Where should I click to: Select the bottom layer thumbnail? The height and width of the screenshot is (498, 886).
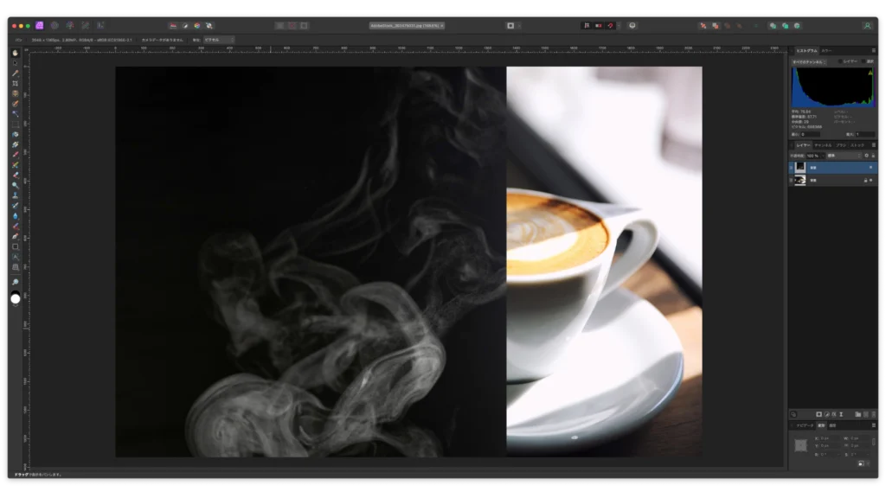800,180
